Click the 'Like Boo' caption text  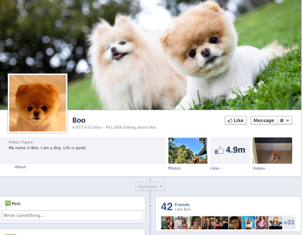pos(183,209)
